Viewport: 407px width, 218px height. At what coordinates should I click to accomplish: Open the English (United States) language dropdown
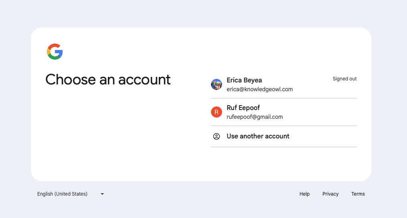pos(70,194)
